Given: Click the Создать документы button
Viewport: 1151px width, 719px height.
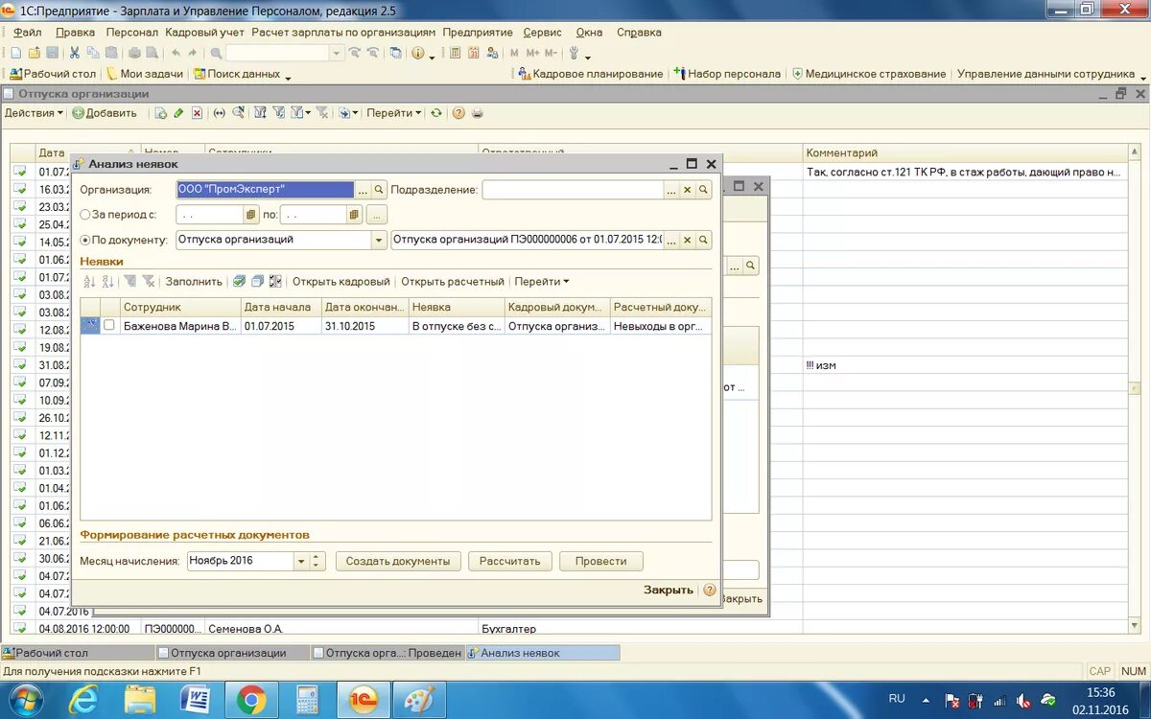Looking at the screenshot, I should click(x=398, y=561).
